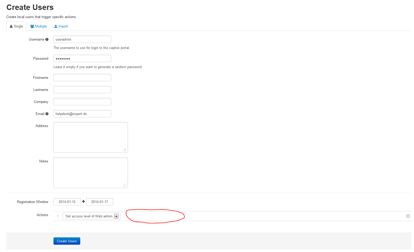This screenshot has height=252, width=414.
Task: Click the info icon next to Username
Action: pos(47,40)
